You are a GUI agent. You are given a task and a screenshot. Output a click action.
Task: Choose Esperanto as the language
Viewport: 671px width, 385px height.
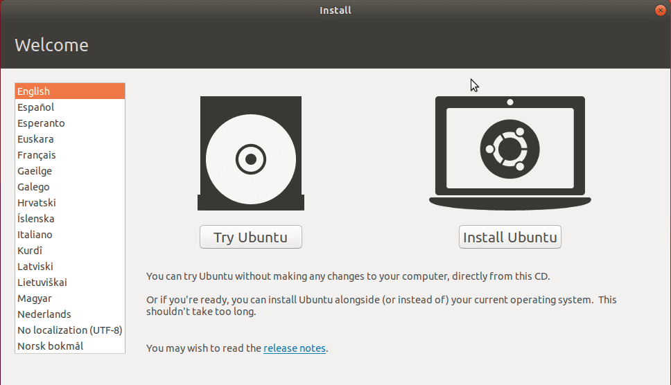click(x=70, y=123)
